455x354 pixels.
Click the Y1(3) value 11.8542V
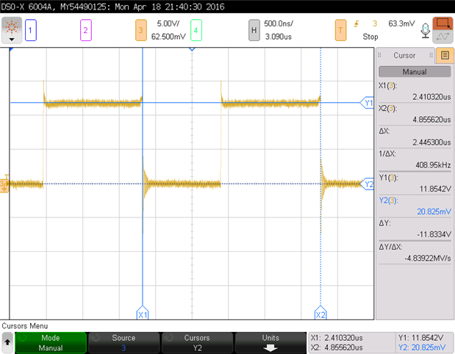point(435,189)
